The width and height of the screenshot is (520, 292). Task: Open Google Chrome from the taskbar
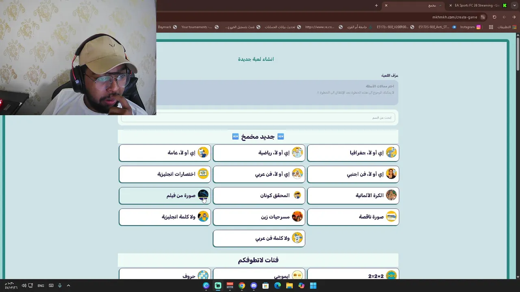point(242,286)
